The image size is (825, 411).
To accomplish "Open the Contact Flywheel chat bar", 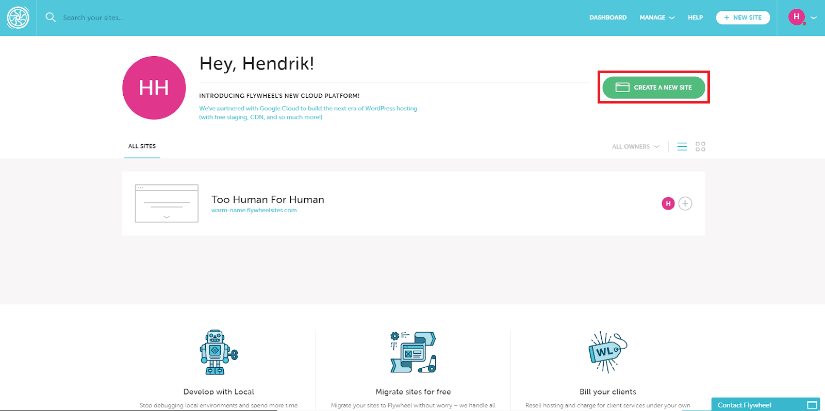I will click(x=766, y=404).
